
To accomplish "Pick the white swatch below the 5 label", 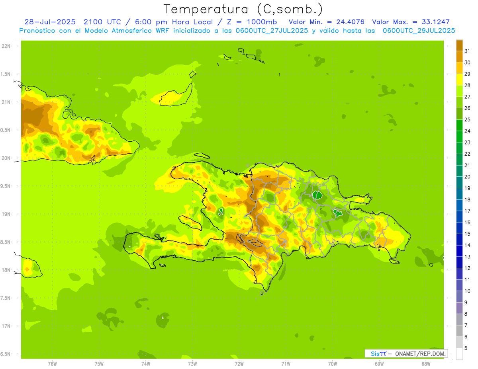I will pos(459,354).
